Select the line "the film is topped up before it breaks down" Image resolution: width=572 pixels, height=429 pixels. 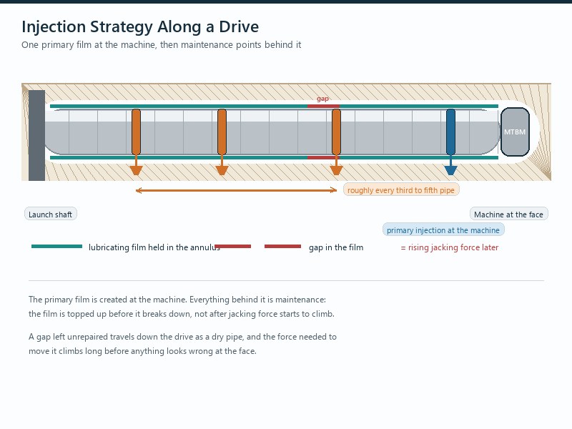click(x=182, y=314)
